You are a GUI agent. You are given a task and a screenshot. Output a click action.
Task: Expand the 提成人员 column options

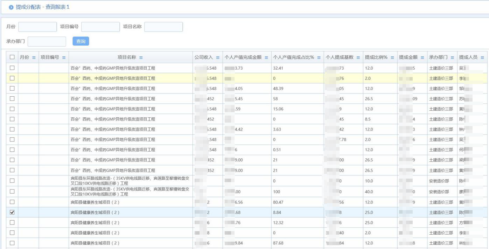pyautogui.click(x=482, y=57)
